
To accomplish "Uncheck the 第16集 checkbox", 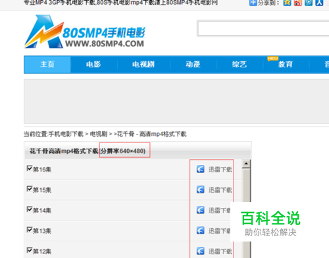I will point(30,168).
